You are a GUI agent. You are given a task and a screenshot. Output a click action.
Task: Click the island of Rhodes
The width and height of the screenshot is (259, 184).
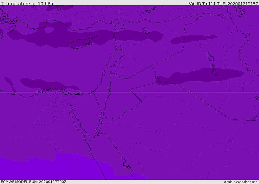tap(12, 28)
